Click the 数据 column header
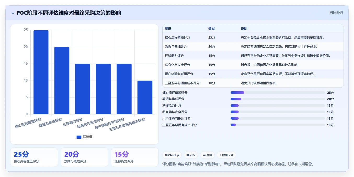The height and width of the screenshot is (177, 354). 212,29
